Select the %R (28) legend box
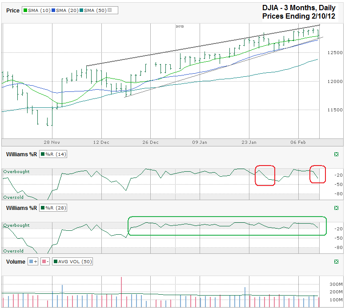Screen dimensions: 345x308 pos(53,208)
